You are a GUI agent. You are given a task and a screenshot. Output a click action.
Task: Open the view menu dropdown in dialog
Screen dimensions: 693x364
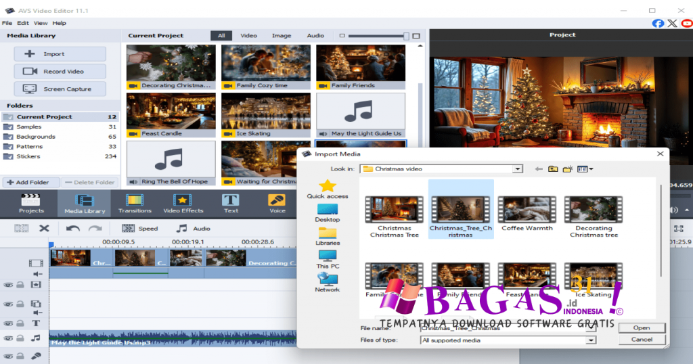585,168
